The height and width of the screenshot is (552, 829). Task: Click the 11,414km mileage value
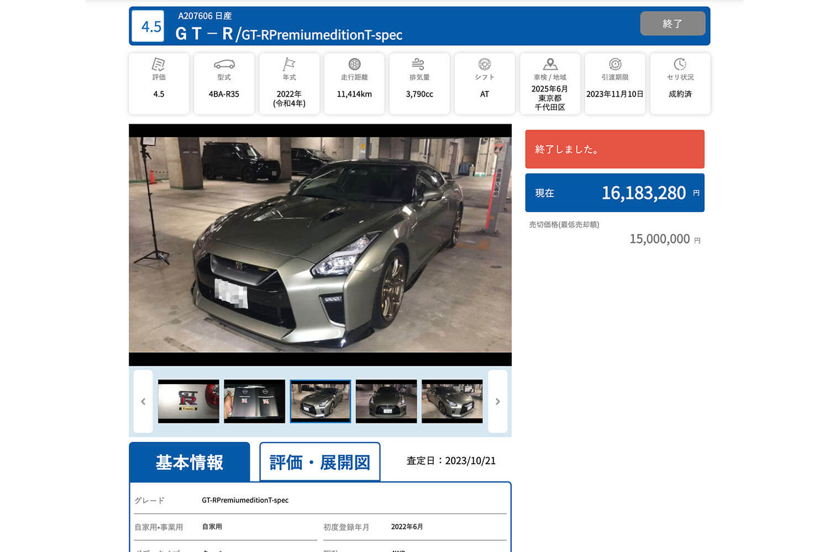[354, 94]
